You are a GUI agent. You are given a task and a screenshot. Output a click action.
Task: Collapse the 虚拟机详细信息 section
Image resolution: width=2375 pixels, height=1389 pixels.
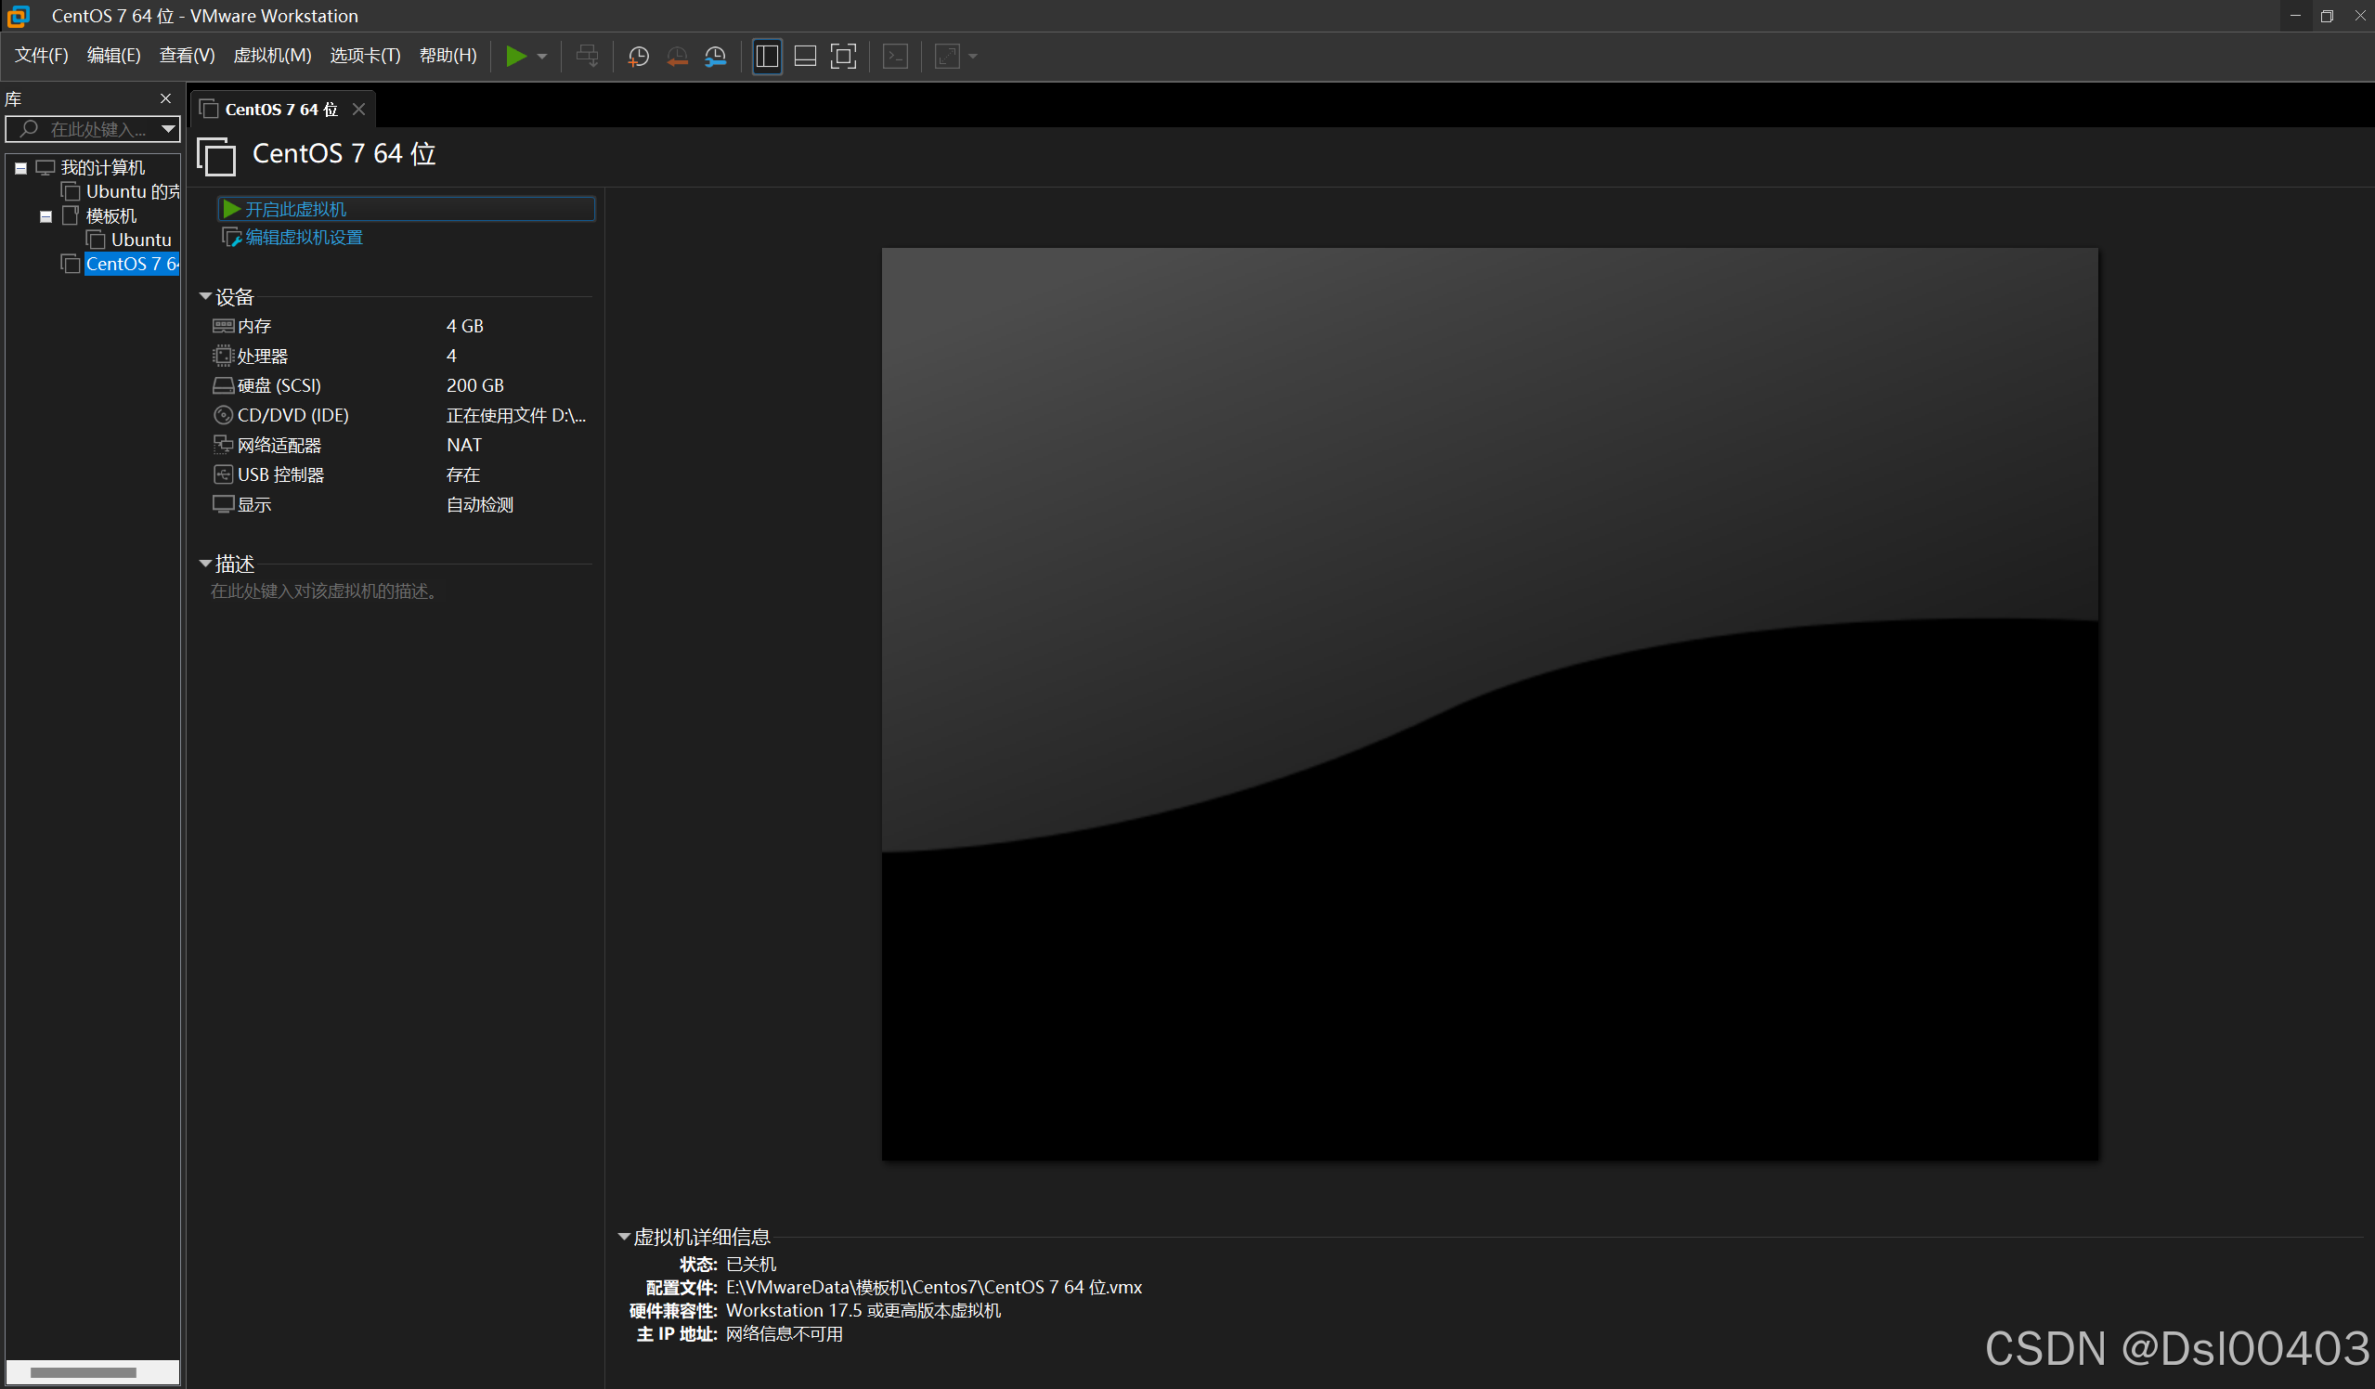[623, 1237]
